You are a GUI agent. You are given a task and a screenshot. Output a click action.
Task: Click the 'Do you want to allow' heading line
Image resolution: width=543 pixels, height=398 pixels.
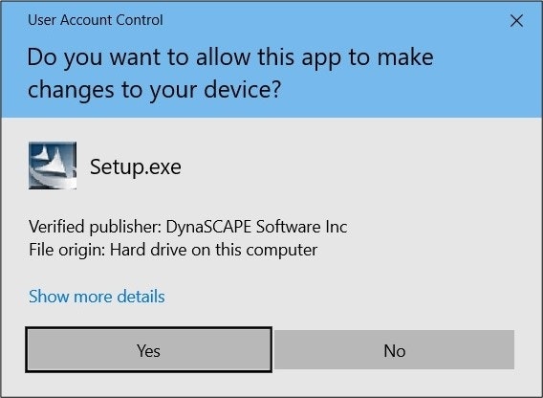point(230,57)
